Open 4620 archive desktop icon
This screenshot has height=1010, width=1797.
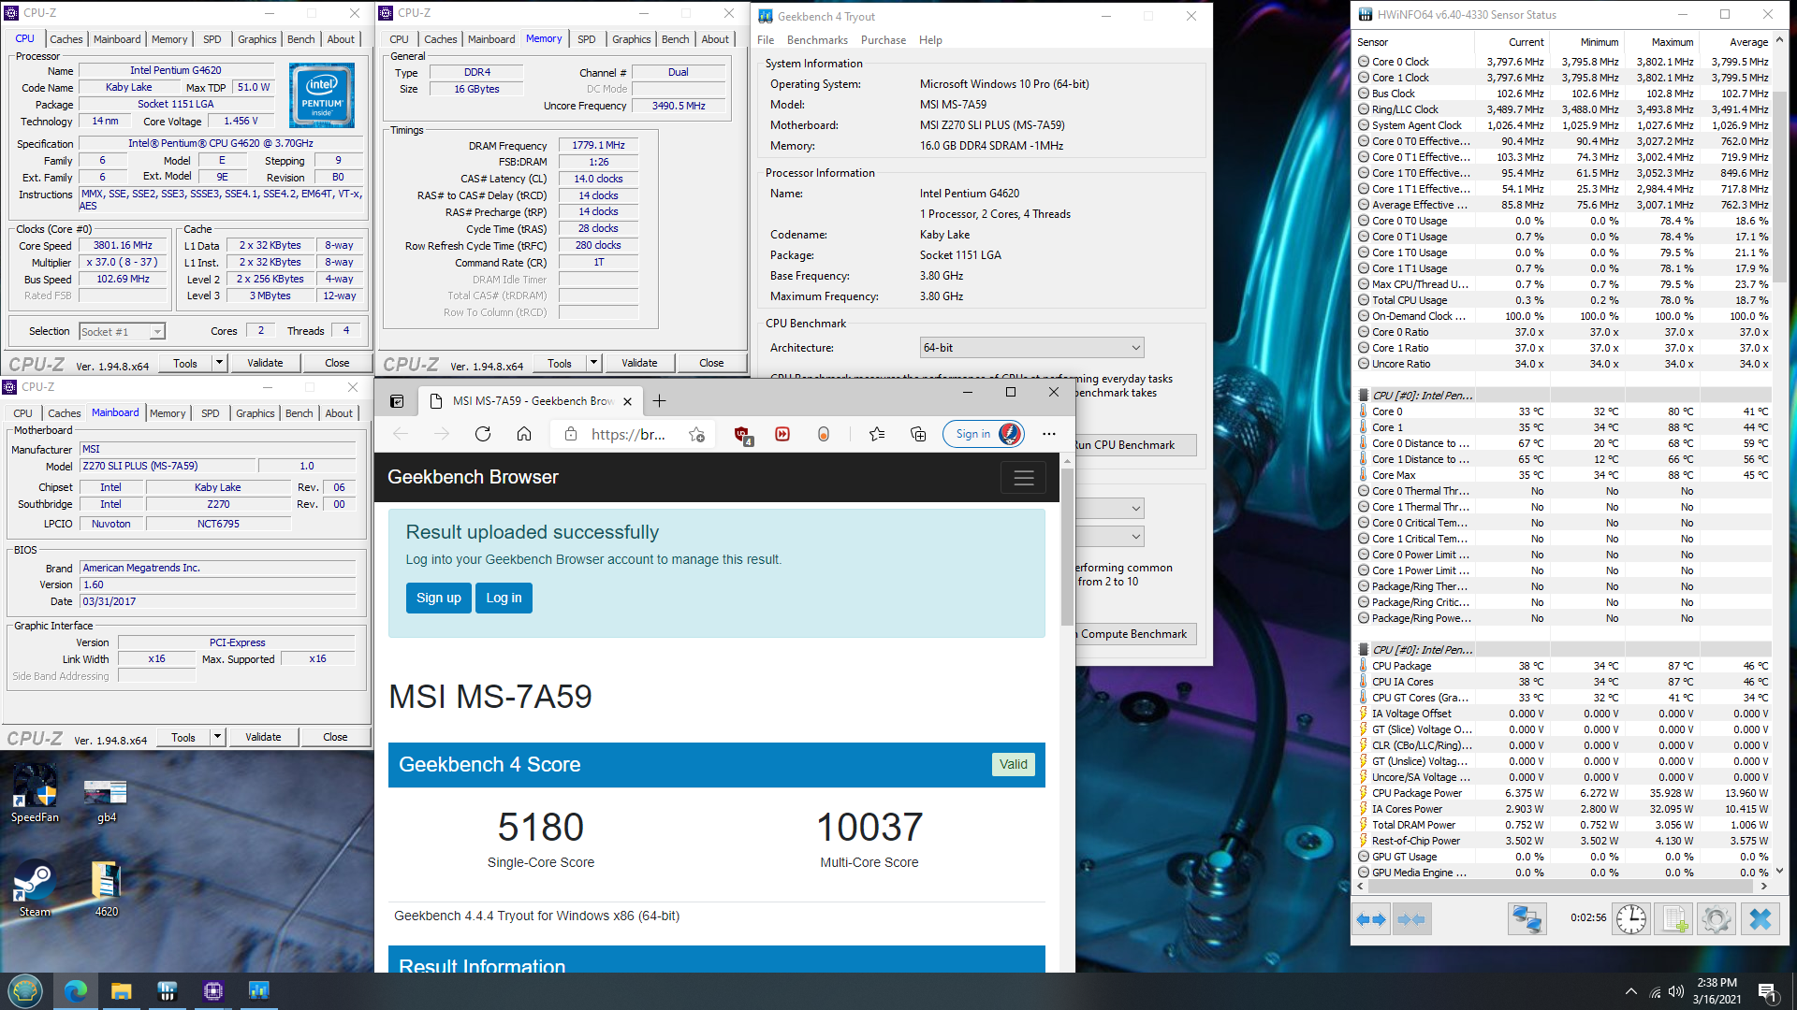point(106,889)
